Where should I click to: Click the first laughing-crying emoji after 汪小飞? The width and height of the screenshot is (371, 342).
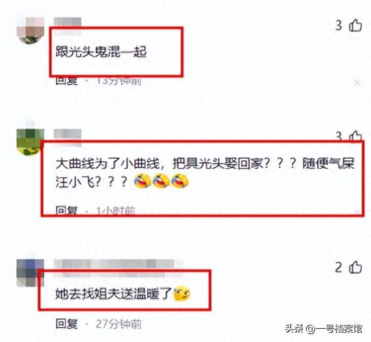(142, 181)
